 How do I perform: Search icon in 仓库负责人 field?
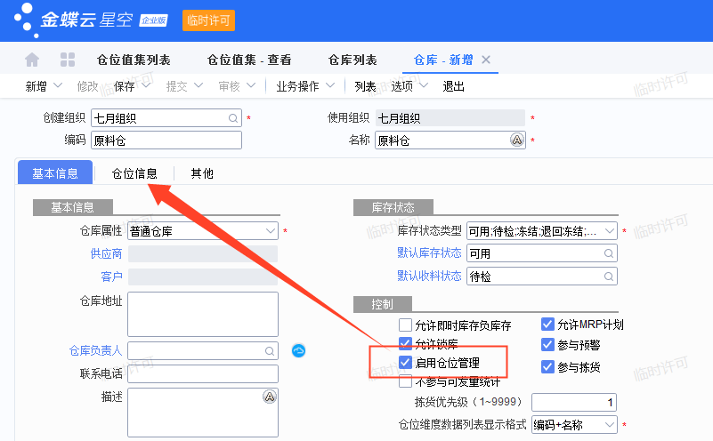coord(269,351)
